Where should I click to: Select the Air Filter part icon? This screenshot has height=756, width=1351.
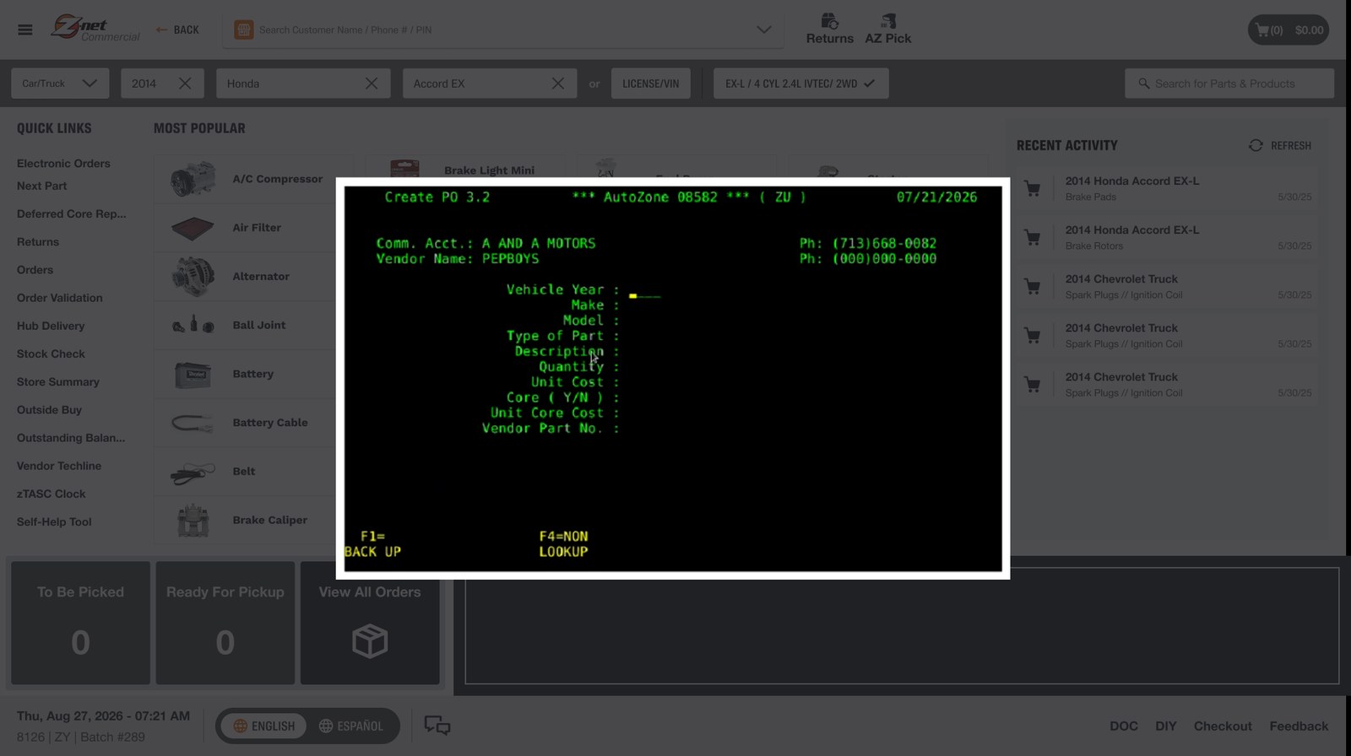(x=193, y=228)
